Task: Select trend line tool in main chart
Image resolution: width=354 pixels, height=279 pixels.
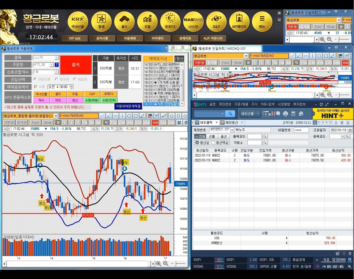Action: [102, 116]
